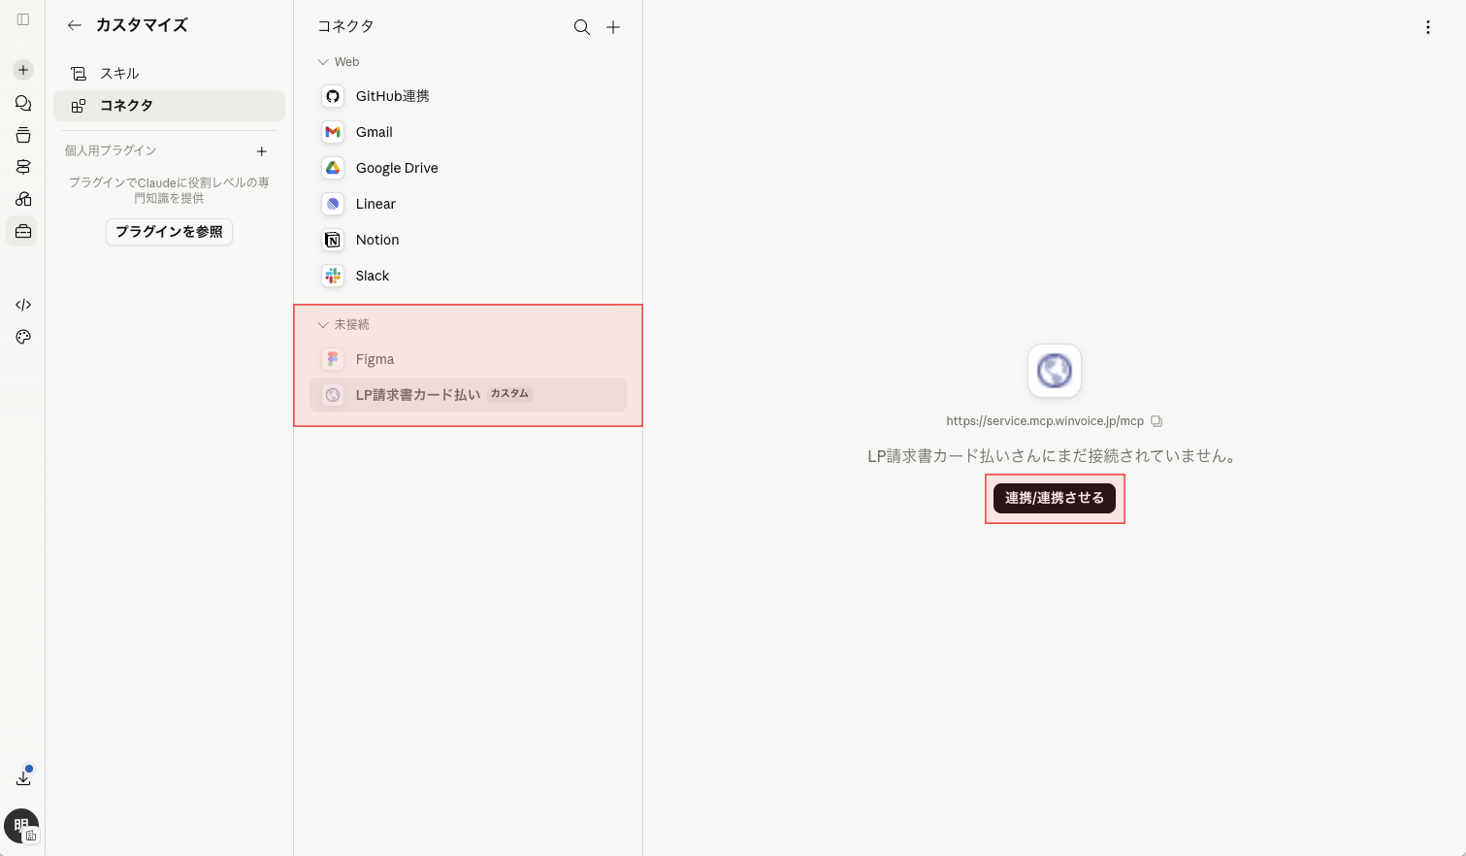Select the LP請求書カード払い connector
The height and width of the screenshot is (856, 1466).
(x=468, y=395)
